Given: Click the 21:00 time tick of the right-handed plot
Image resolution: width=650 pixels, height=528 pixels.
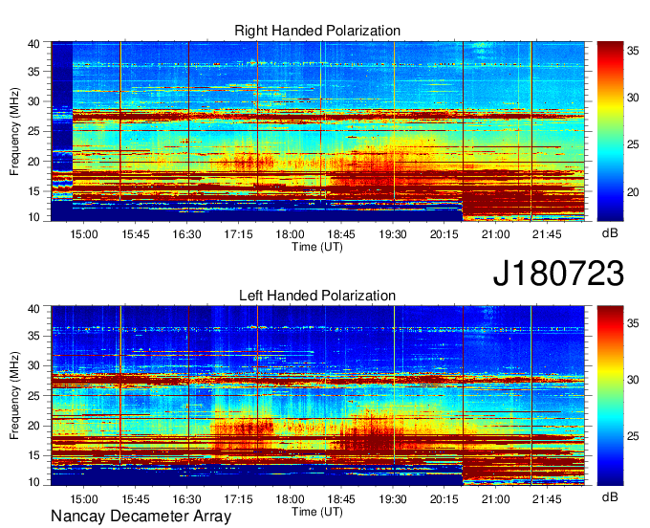Looking at the screenshot, I should click(x=495, y=234).
